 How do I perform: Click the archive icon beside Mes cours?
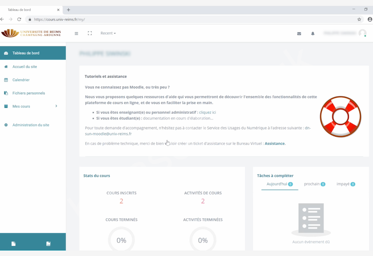coord(6,106)
